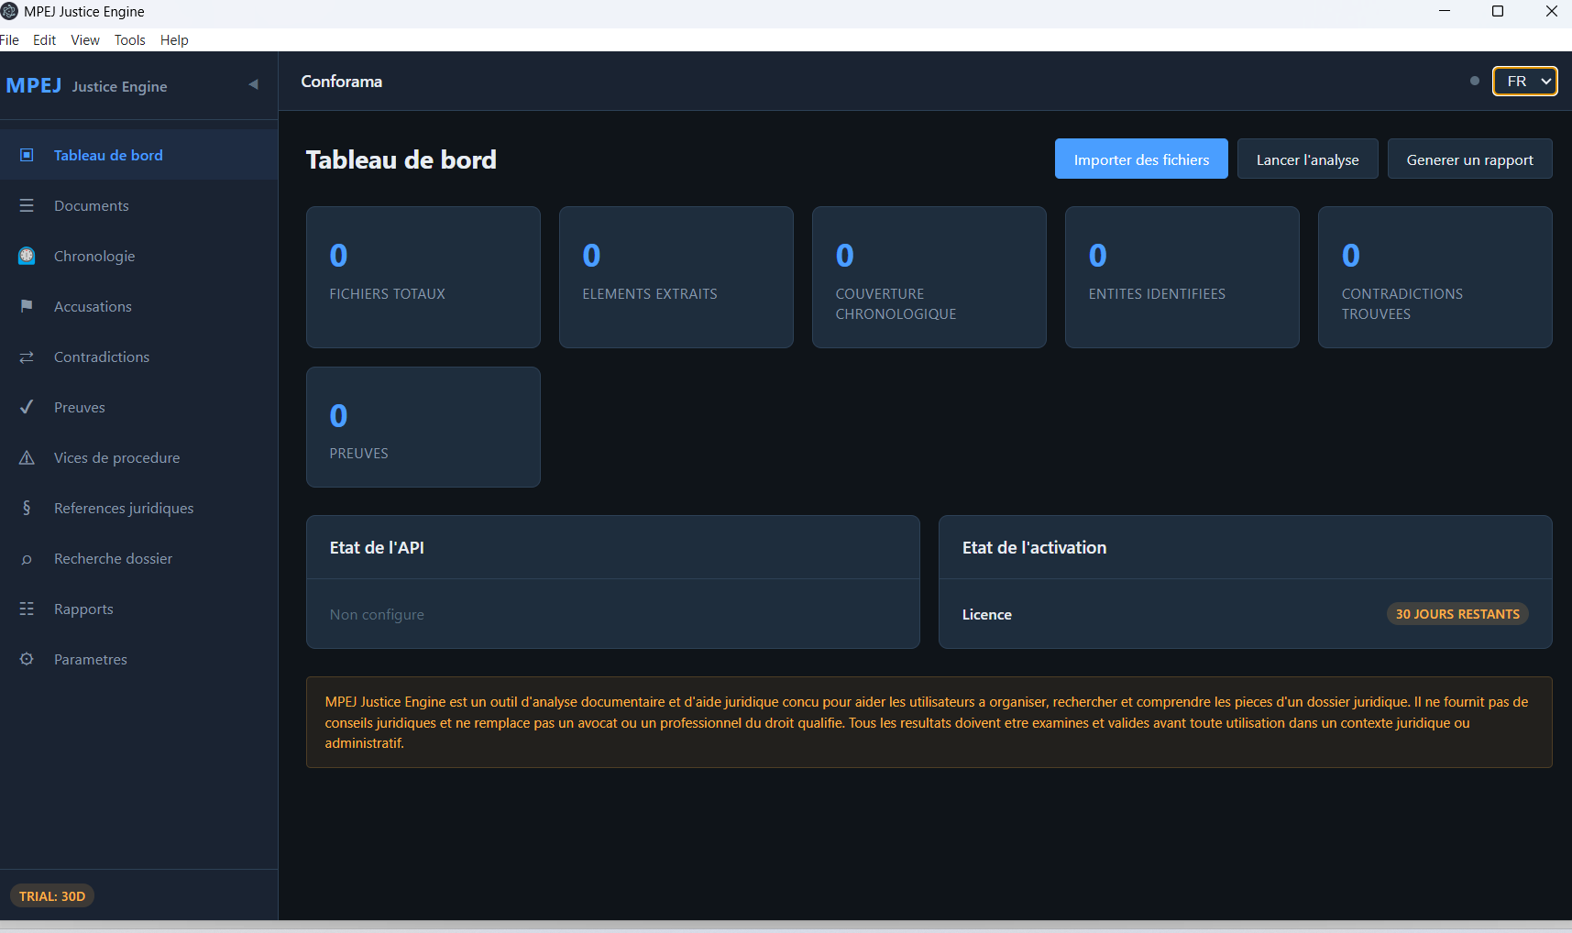
Task: Open the FR language dropdown
Action: (1523, 81)
